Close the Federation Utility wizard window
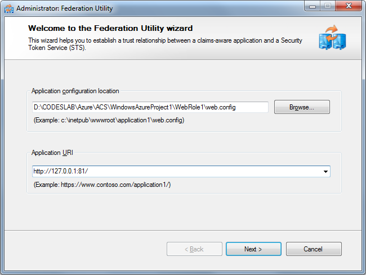 point(349,7)
